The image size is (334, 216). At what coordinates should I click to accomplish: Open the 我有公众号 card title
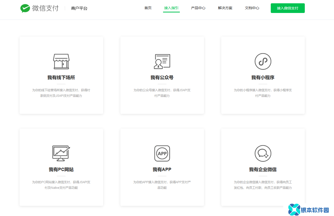(162, 78)
